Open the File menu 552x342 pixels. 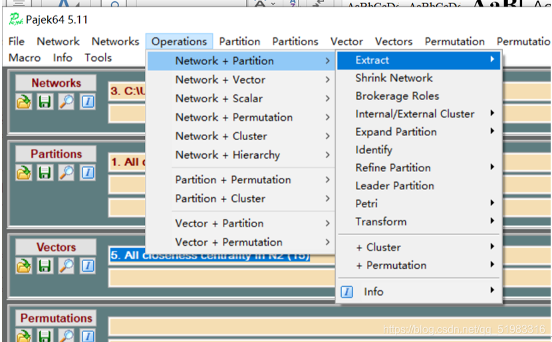[x=17, y=41]
